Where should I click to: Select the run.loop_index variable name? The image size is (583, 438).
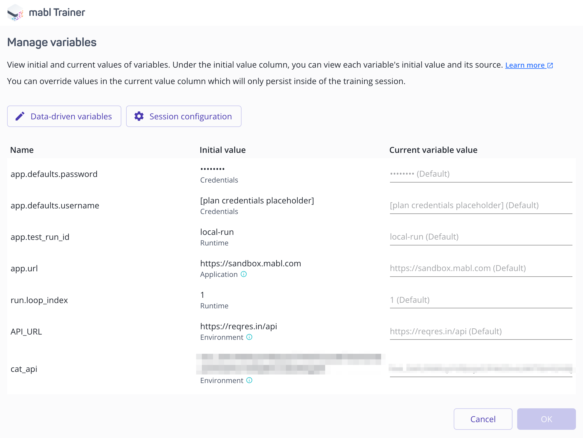point(39,300)
